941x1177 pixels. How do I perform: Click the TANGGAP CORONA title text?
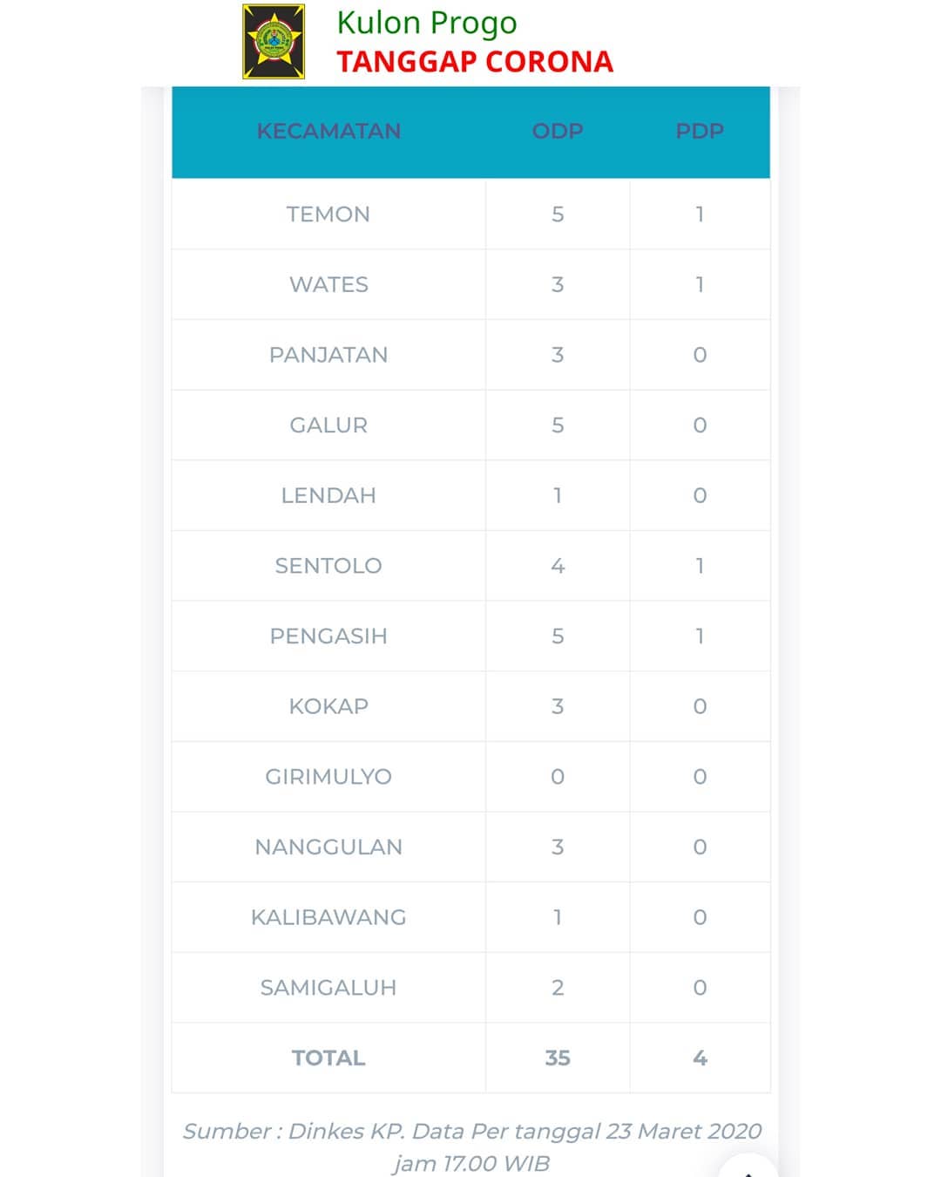coord(475,62)
